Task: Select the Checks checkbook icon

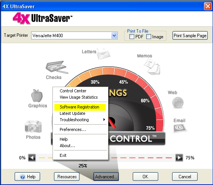Action: point(57,67)
